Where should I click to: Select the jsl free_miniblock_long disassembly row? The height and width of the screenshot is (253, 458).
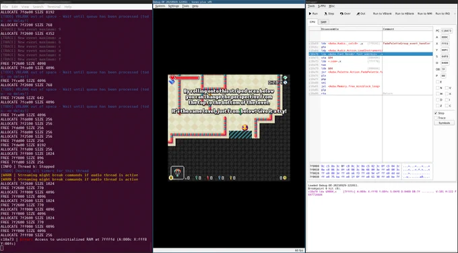point(370,86)
